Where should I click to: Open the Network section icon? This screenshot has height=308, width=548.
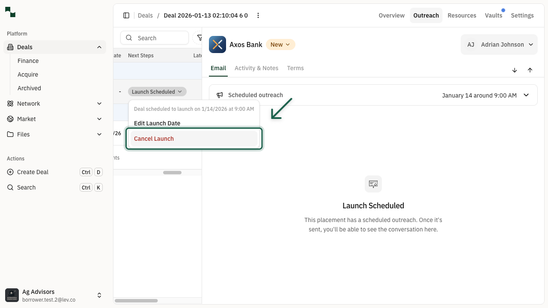pyautogui.click(x=10, y=104)
